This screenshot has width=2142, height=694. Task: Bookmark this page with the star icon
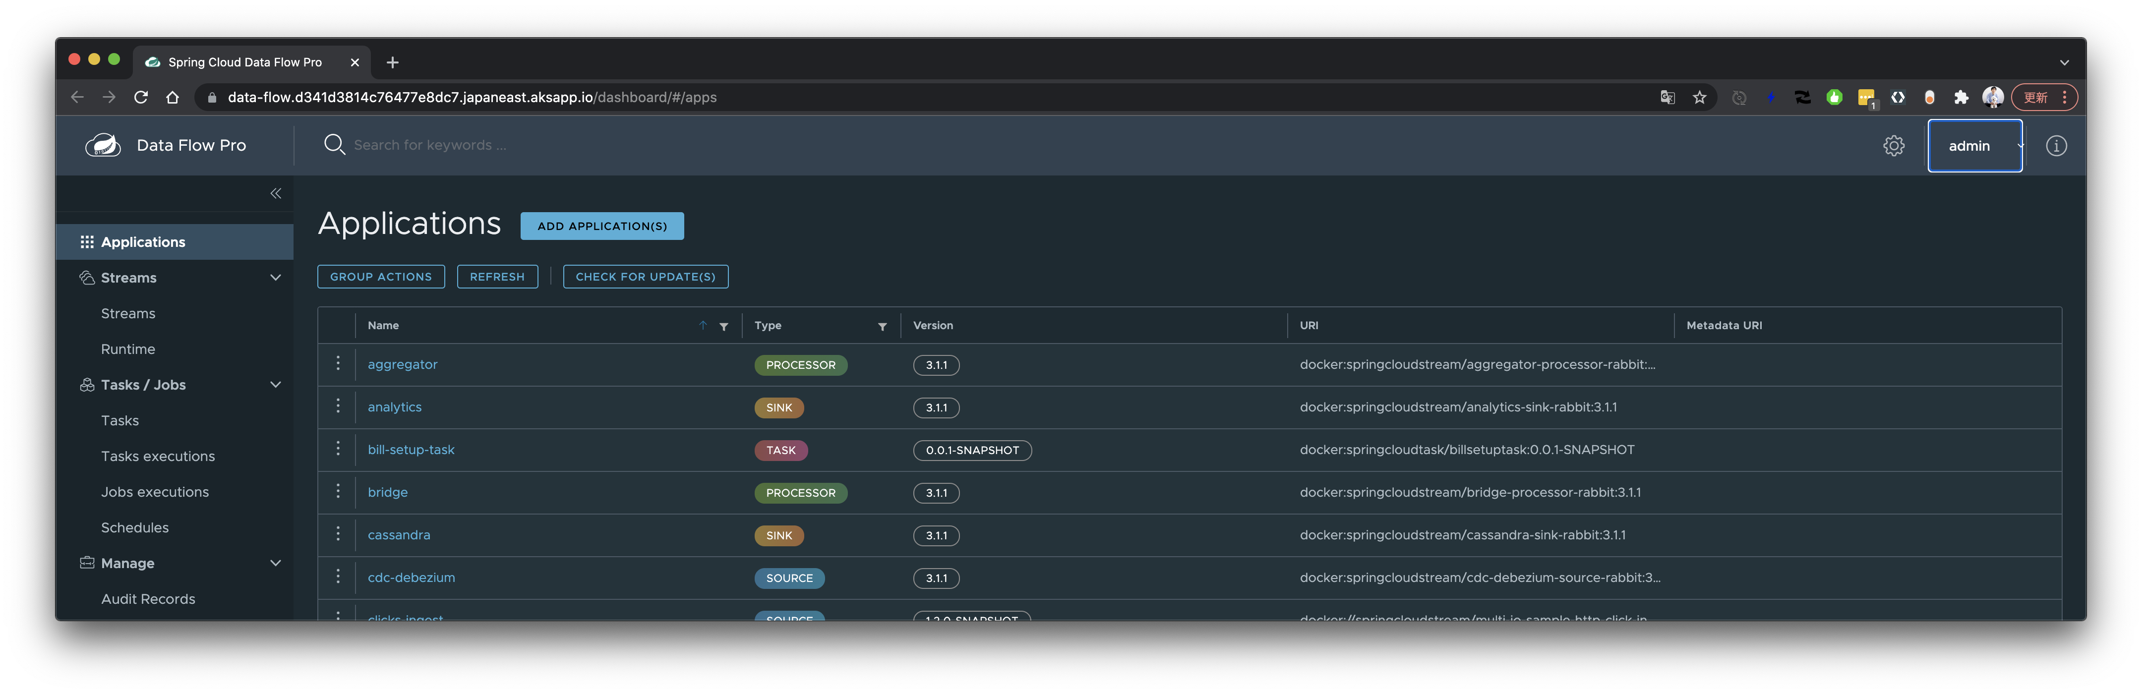pos(1700,97)
